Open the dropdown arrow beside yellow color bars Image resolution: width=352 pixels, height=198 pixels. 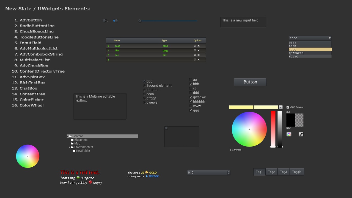(280, 107)
